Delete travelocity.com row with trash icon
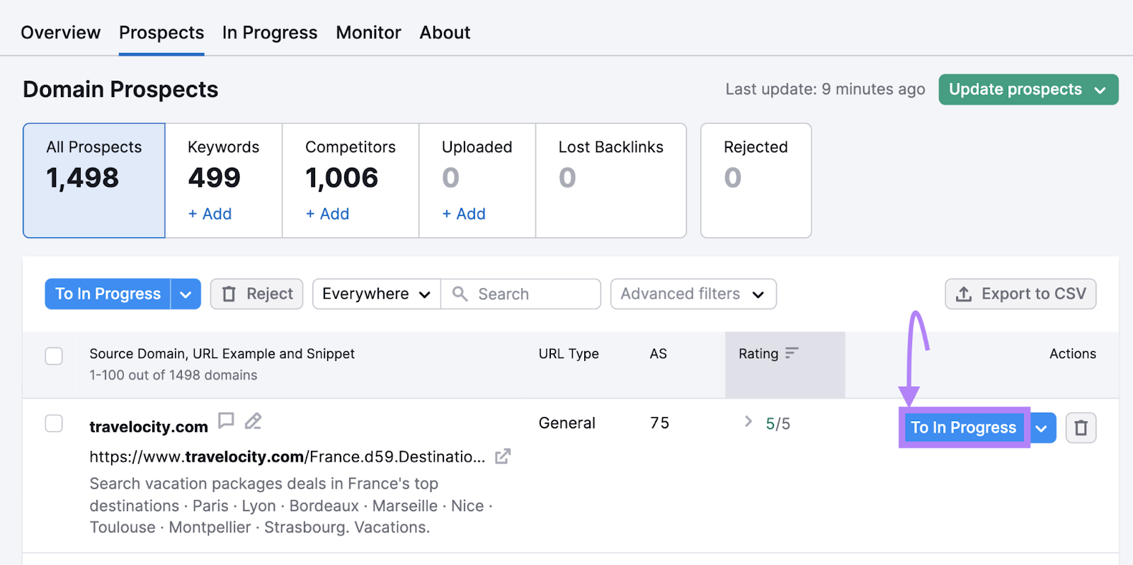Screen dimensions: 1133x565 point(1081,428)
